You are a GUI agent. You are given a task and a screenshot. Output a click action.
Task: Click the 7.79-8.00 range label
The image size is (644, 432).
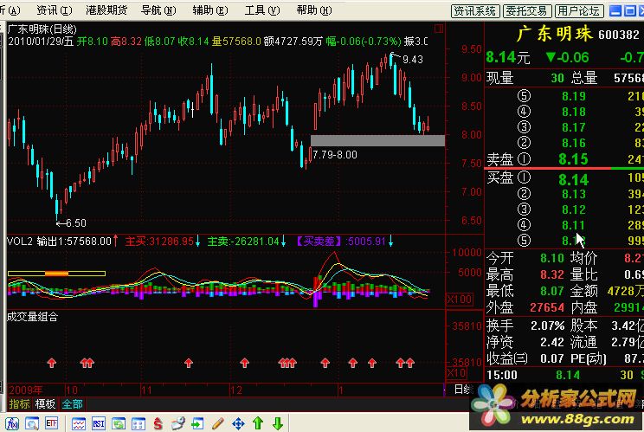coord(335,155)
